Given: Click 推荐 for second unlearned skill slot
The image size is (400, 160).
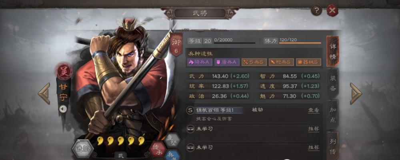Looking at the screenshot, I should [314, 147].
